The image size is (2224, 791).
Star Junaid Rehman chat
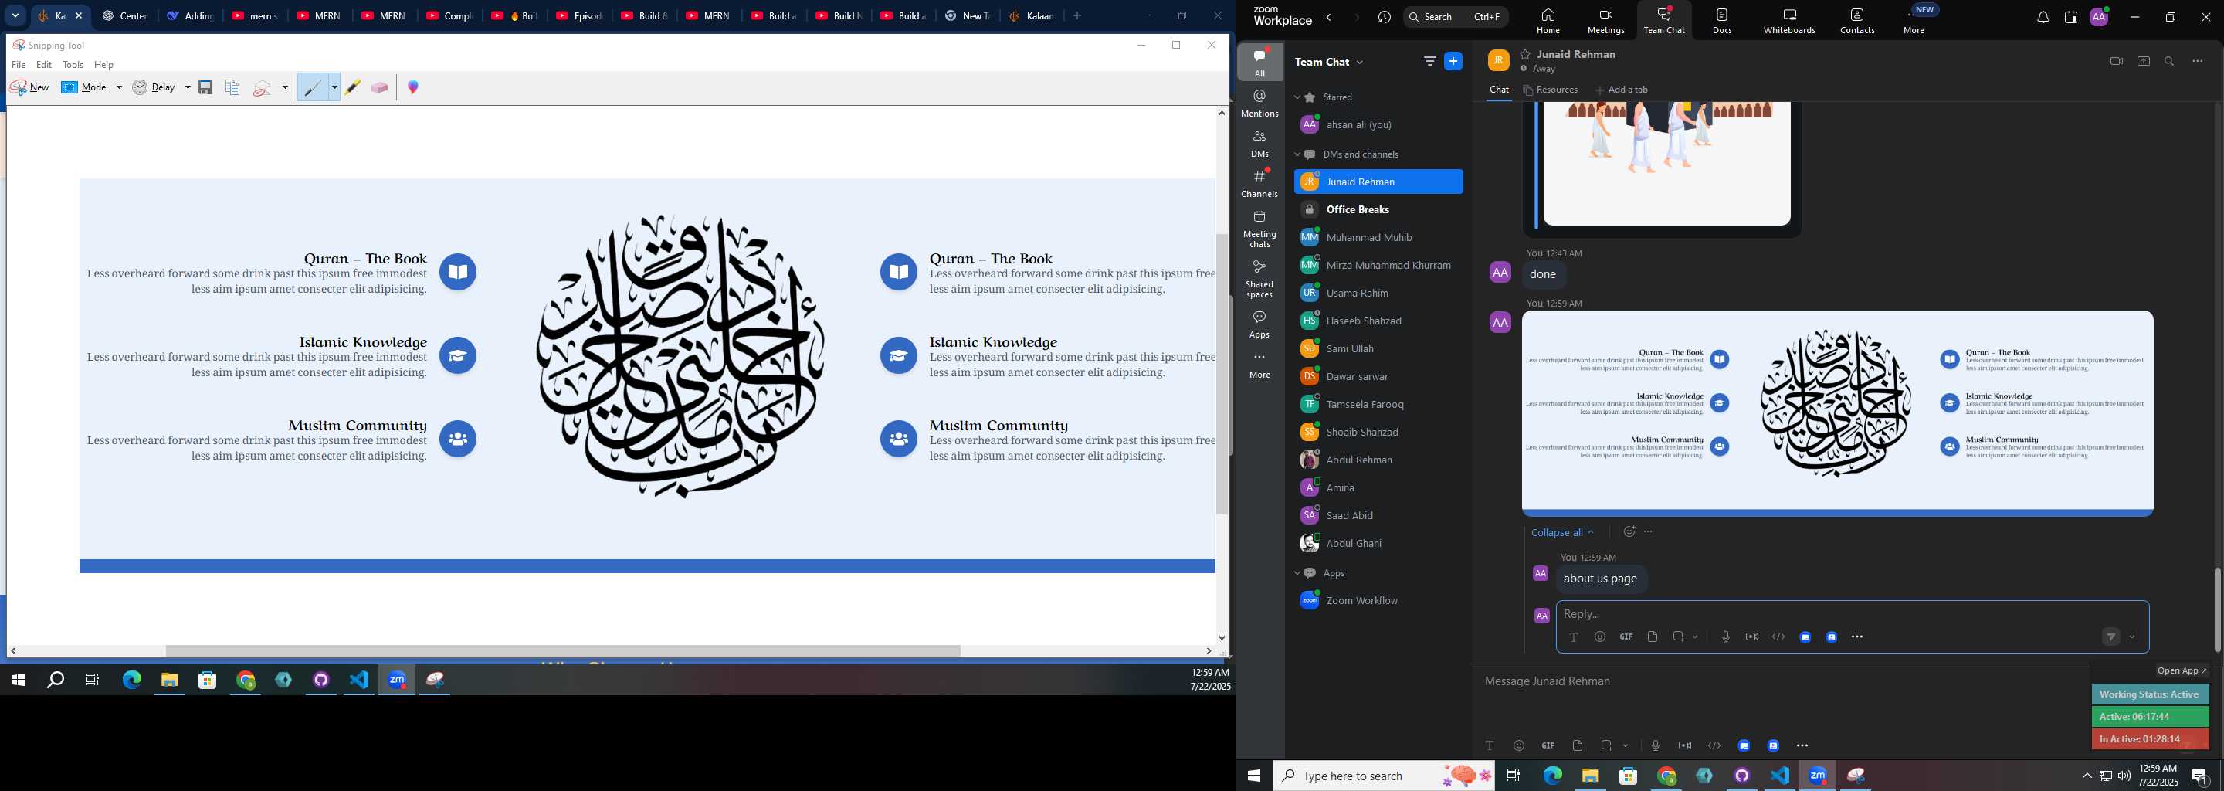[1526, 53]
